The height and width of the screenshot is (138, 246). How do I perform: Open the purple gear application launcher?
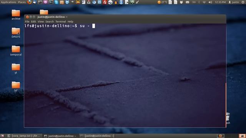[x=45, y=2]
